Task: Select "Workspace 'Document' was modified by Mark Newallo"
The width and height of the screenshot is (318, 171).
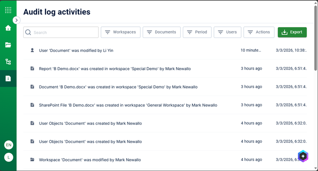Action: (165, 160)
